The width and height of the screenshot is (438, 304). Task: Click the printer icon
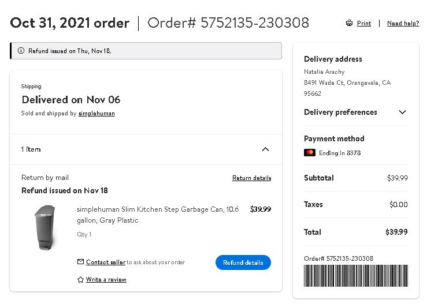pyautogui.click(x=349, y=23)
